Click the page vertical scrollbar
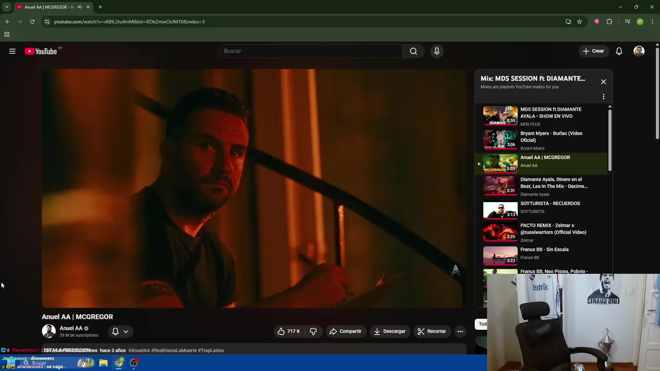 [x=657, y=93]
